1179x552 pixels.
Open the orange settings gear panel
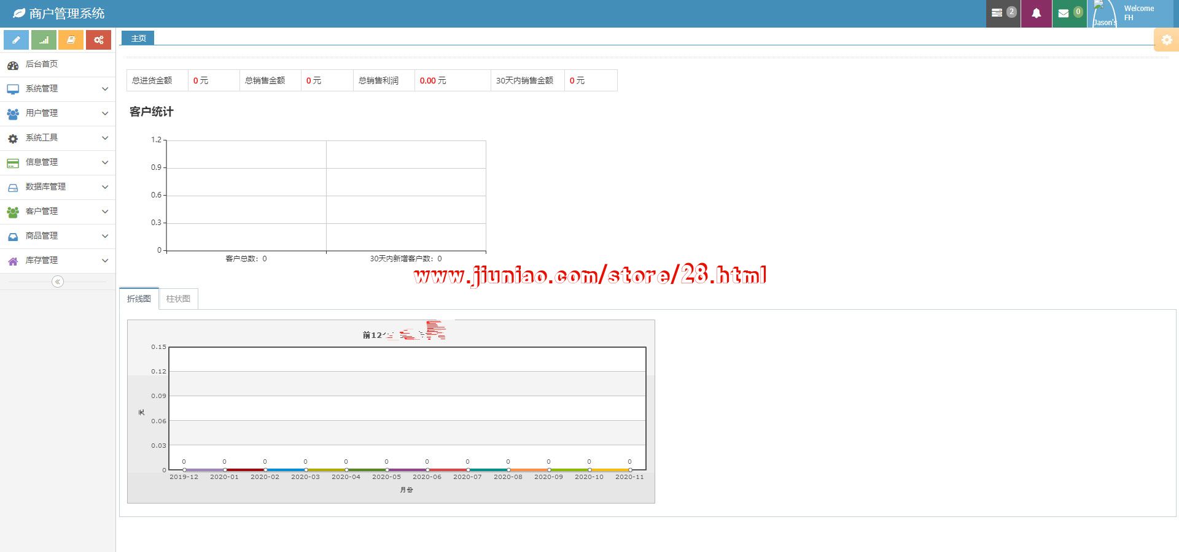1166,40
